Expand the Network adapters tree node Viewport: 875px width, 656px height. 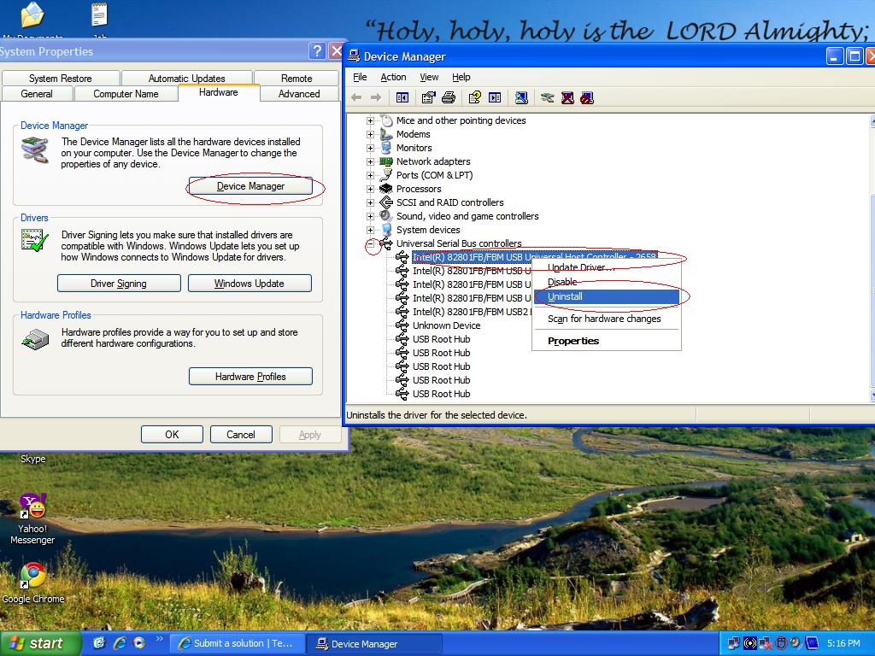(x=371, y=161)
